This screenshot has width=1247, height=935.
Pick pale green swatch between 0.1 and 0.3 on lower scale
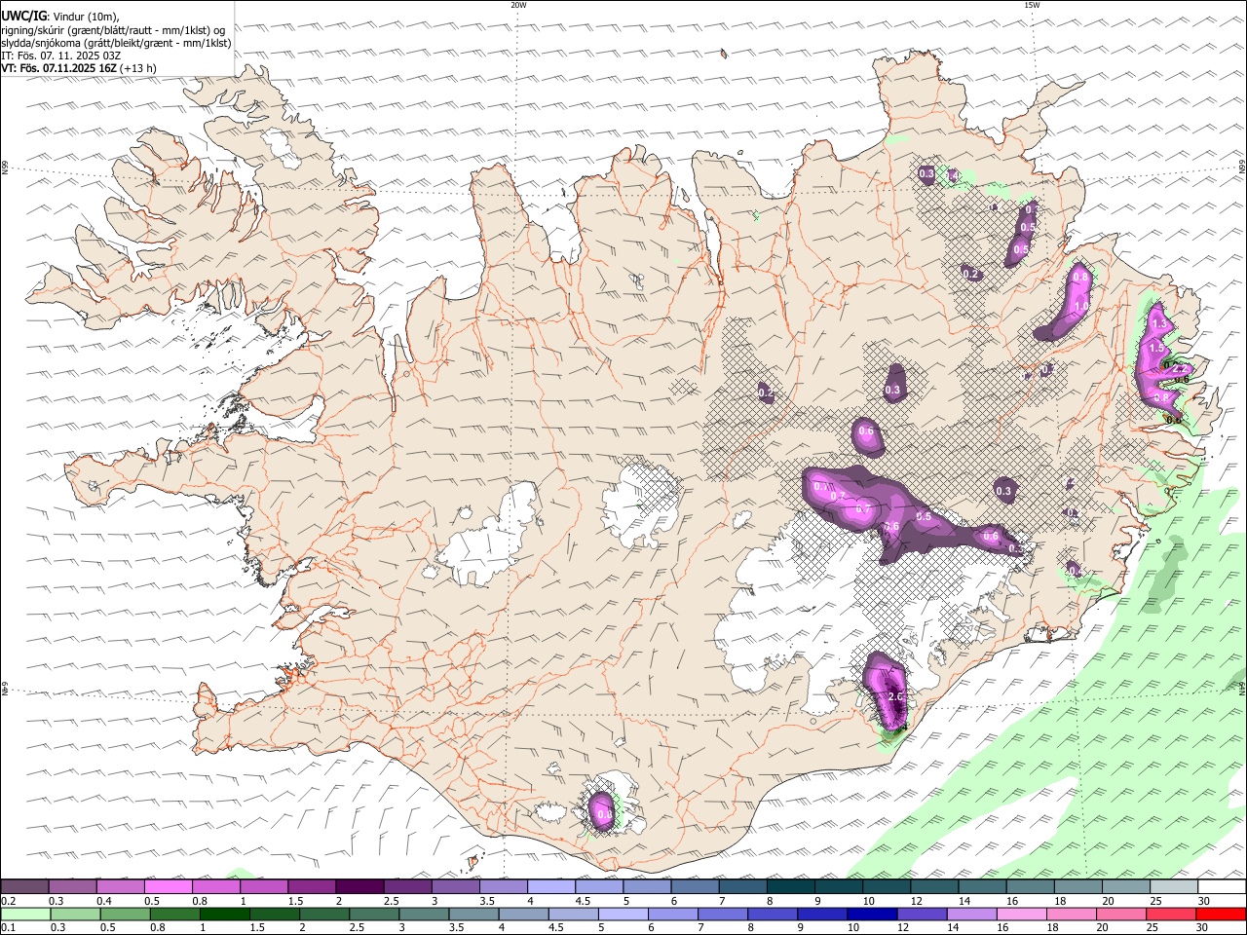[26, 915]
